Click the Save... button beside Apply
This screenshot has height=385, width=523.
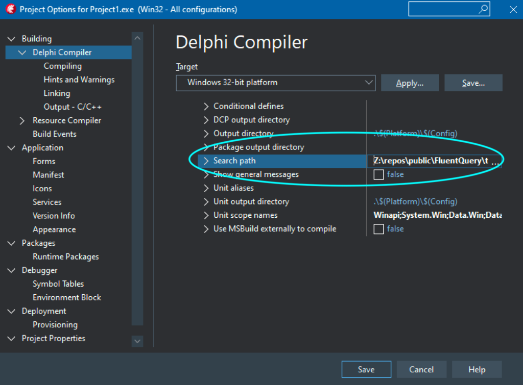tap(473, 83)
